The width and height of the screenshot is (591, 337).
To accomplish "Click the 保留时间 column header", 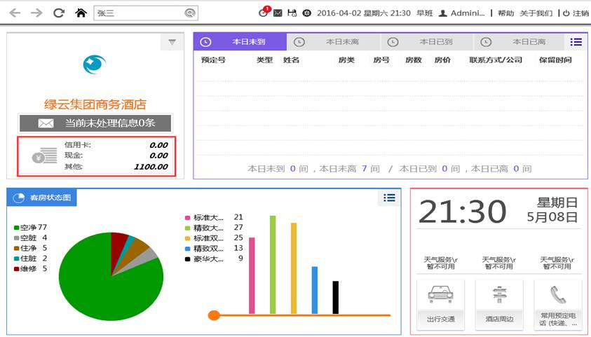I will point(555,60).
